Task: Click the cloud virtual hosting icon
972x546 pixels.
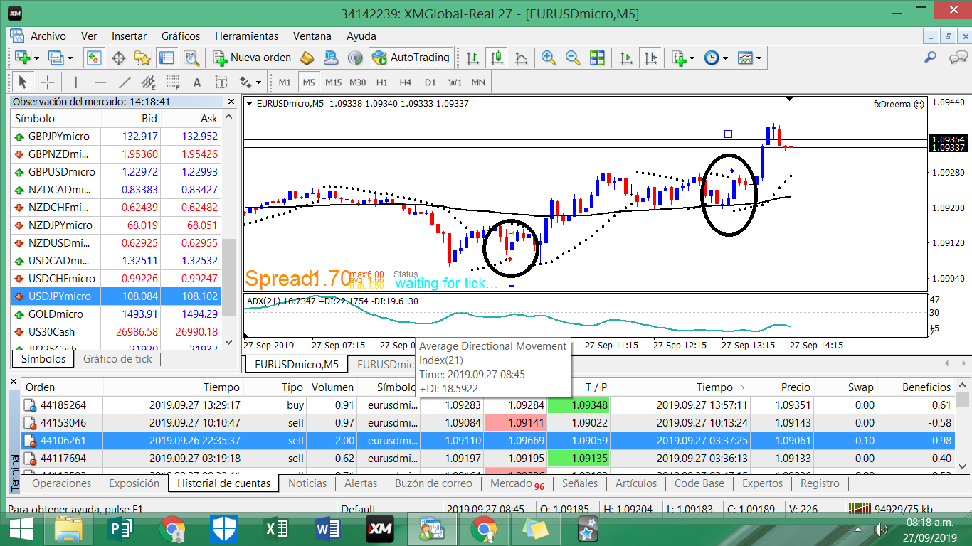Action: tap(331, 58)
